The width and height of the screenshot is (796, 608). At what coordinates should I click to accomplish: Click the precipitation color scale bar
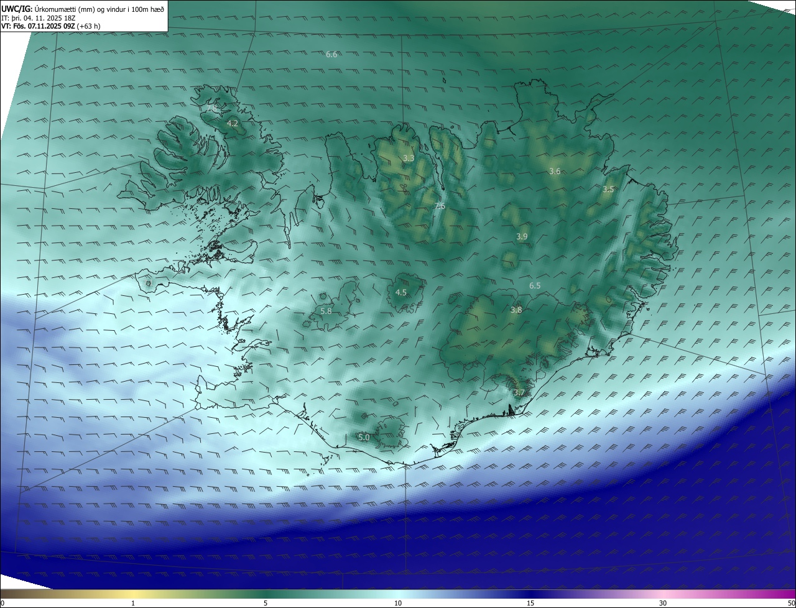[x=398, y=594]
